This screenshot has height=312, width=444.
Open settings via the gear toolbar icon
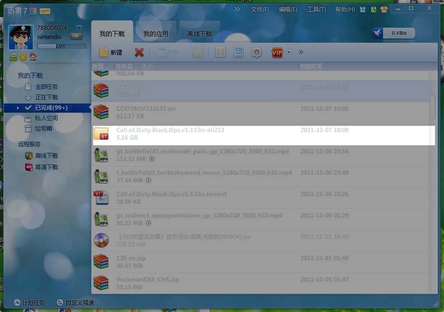point(256,52)
